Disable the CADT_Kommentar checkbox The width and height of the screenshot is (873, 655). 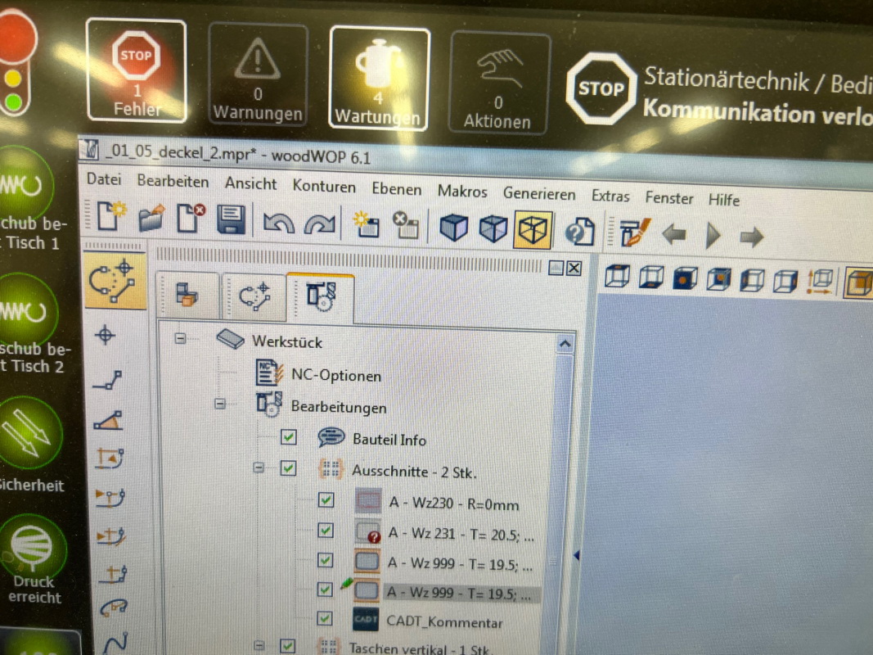(x=326, y=618)
